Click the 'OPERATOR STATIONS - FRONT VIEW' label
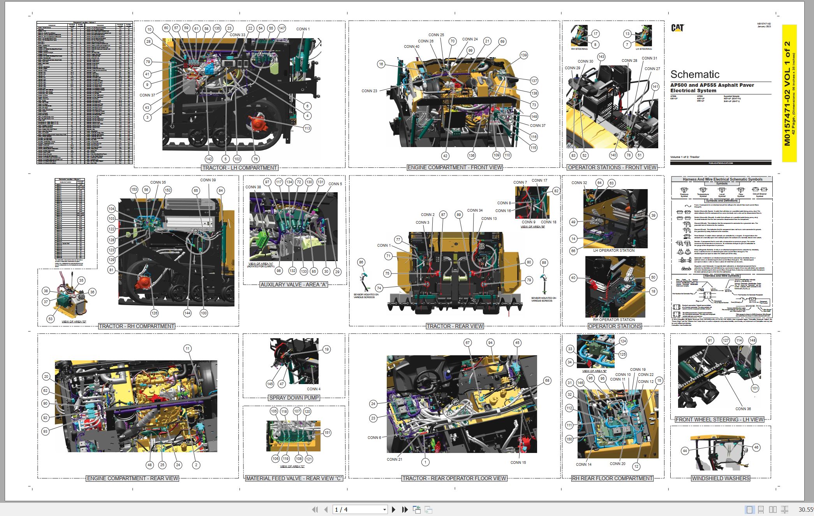The height and width of the screenshot is (516, 814). [612, 167]
